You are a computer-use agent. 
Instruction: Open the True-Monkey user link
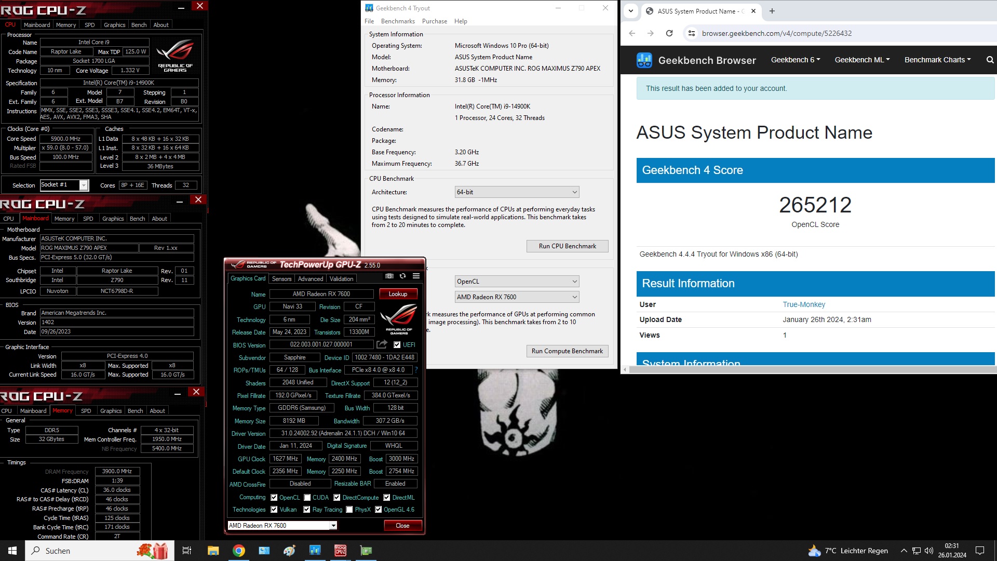tap(803, 304)
